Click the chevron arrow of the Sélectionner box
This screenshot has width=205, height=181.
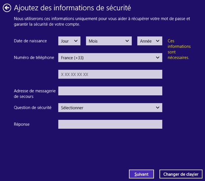tap(158, 107)
